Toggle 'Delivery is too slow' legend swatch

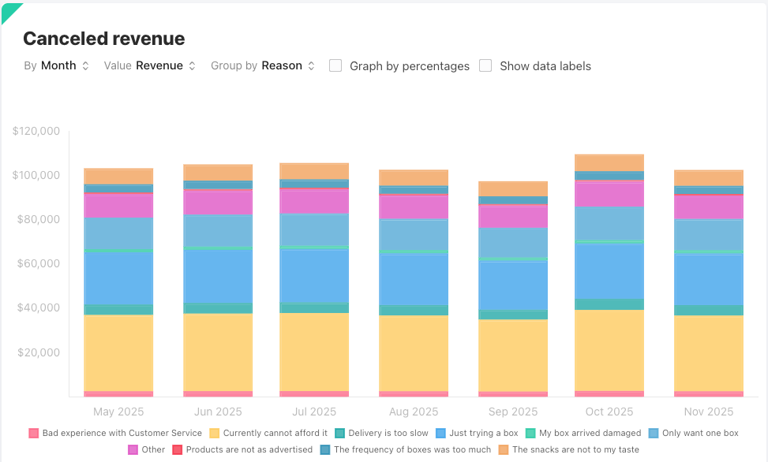point(339,433)
